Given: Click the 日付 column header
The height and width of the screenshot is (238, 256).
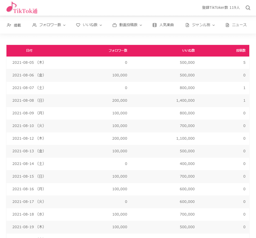Looking at the screenshot, I should (x=29, y=51).
